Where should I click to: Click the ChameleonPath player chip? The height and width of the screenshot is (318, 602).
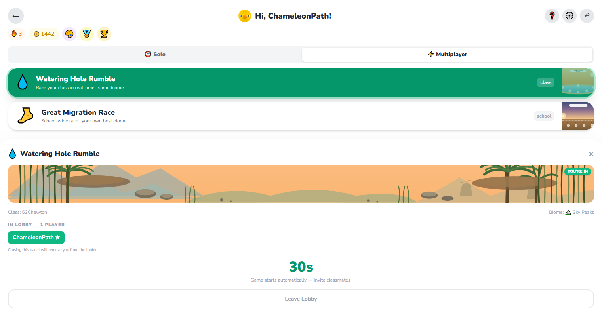36,238
